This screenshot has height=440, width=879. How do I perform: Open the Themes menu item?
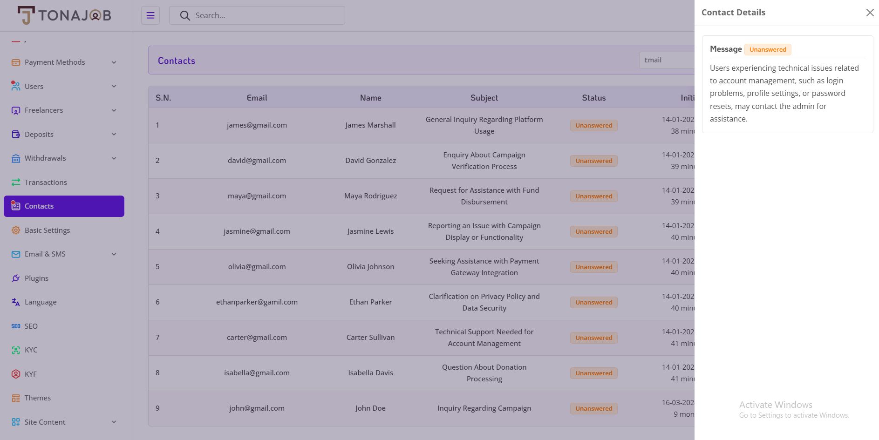click(64, 398)
